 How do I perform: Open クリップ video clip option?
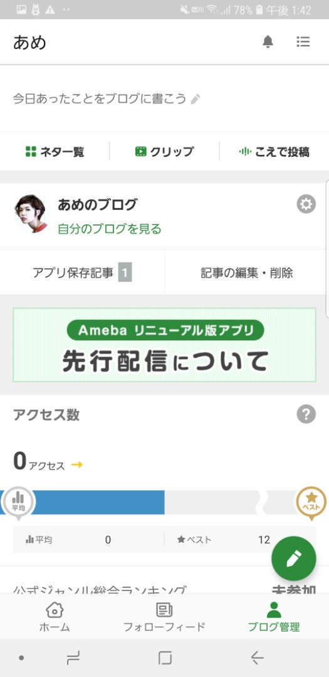coord(164,152)
